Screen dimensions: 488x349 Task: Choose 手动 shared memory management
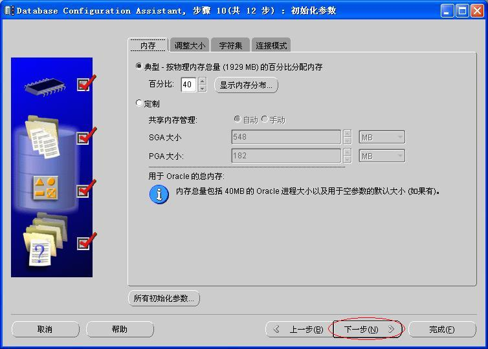265,119
